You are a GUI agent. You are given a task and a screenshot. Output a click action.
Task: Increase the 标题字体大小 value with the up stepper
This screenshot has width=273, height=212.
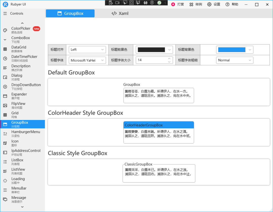pyautogui.click(x=169, y=58)
